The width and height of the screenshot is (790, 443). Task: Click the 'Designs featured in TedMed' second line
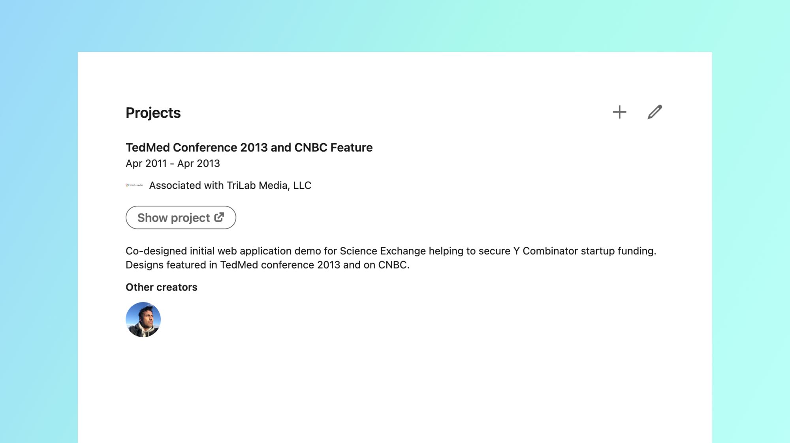(x=267, y=265)
